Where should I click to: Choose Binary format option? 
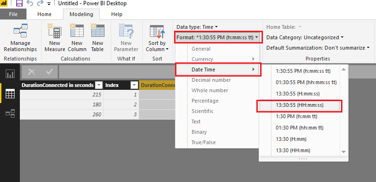pos(217,132)
